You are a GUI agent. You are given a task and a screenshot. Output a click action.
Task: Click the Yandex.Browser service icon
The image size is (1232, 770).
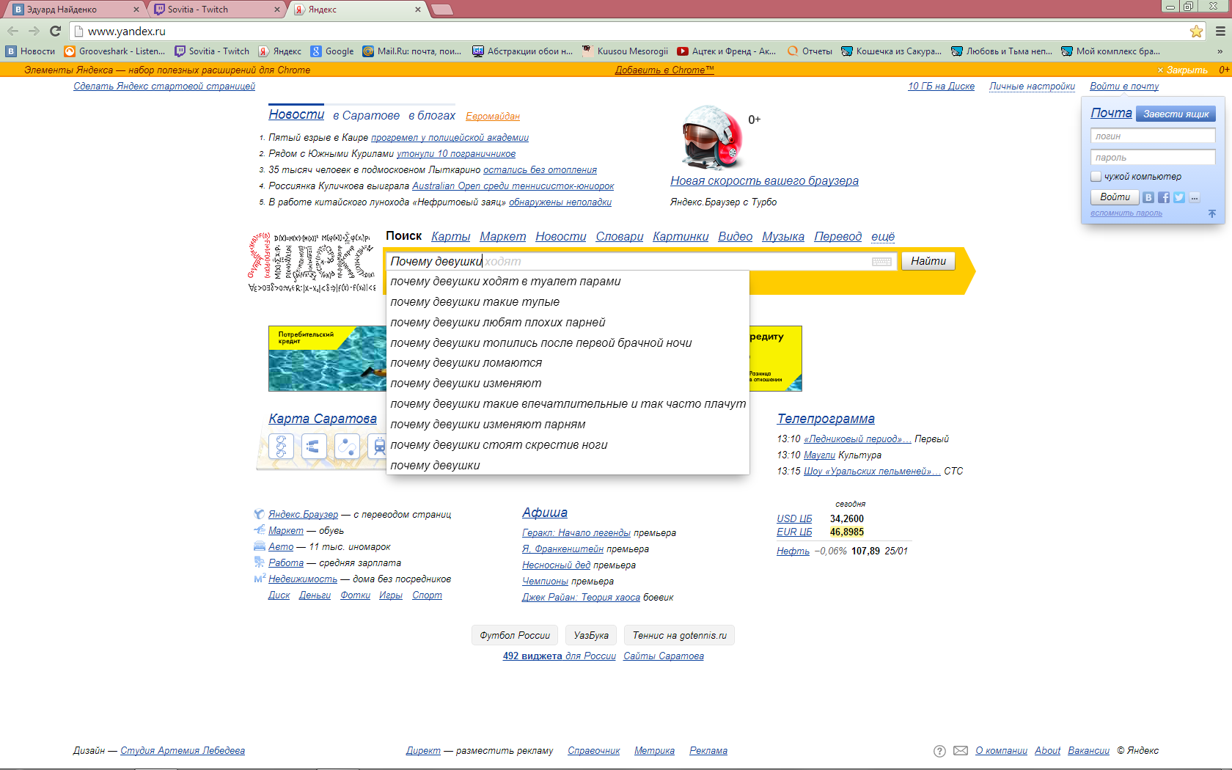click(259, 514)
